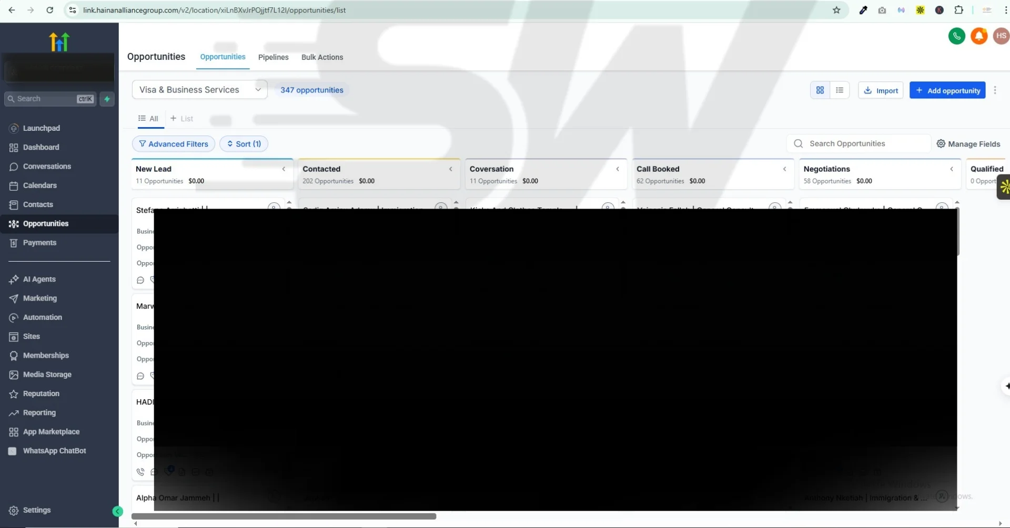Switch to board (grid) view

pyautogui.click(x=820, y=90)
